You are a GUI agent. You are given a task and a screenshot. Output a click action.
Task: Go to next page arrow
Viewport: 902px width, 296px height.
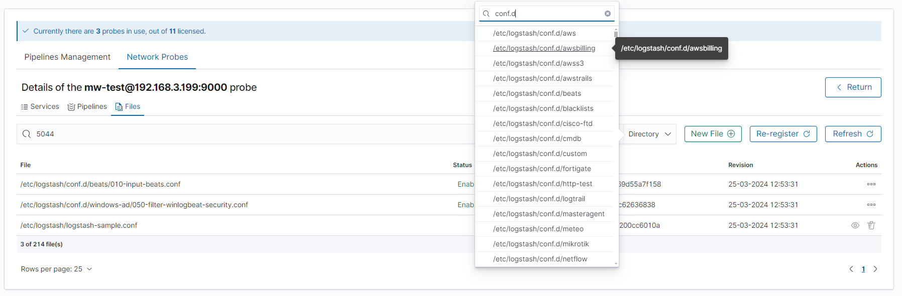(x=875, y=269)
